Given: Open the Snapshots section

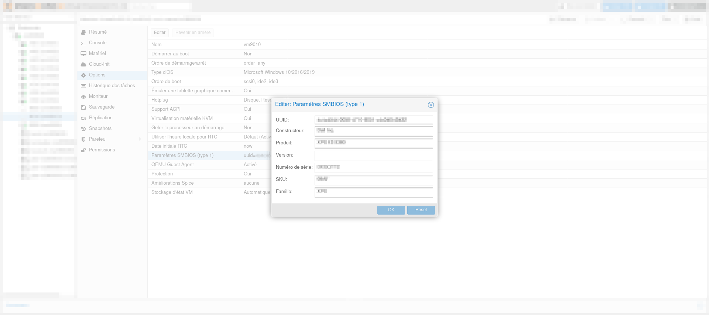Looking at the screenshot, I should pos(112,129).
